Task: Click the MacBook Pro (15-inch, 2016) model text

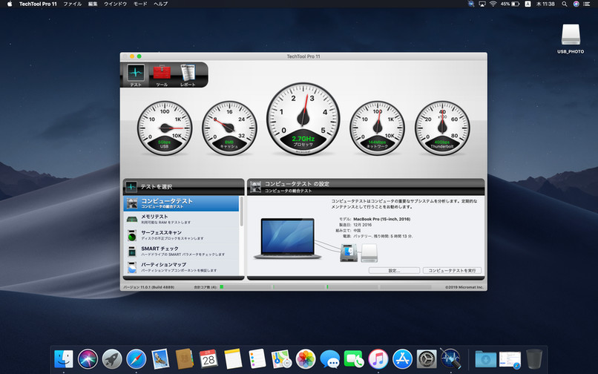Action: click(x=382, y=219)
